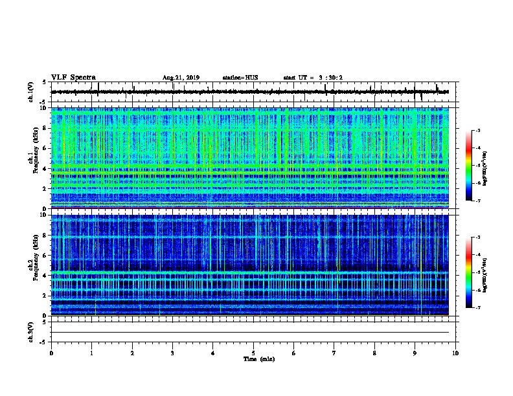
Task: Click time axis tick label '8'
Action: [x=374, y=353]
